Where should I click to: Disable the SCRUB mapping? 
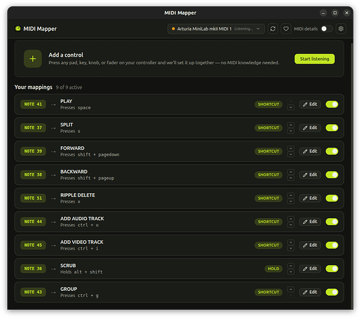(332, 268)
